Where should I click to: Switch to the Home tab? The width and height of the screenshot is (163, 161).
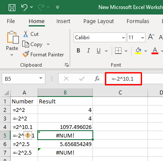pyautogui.click(x=37, y=21)
